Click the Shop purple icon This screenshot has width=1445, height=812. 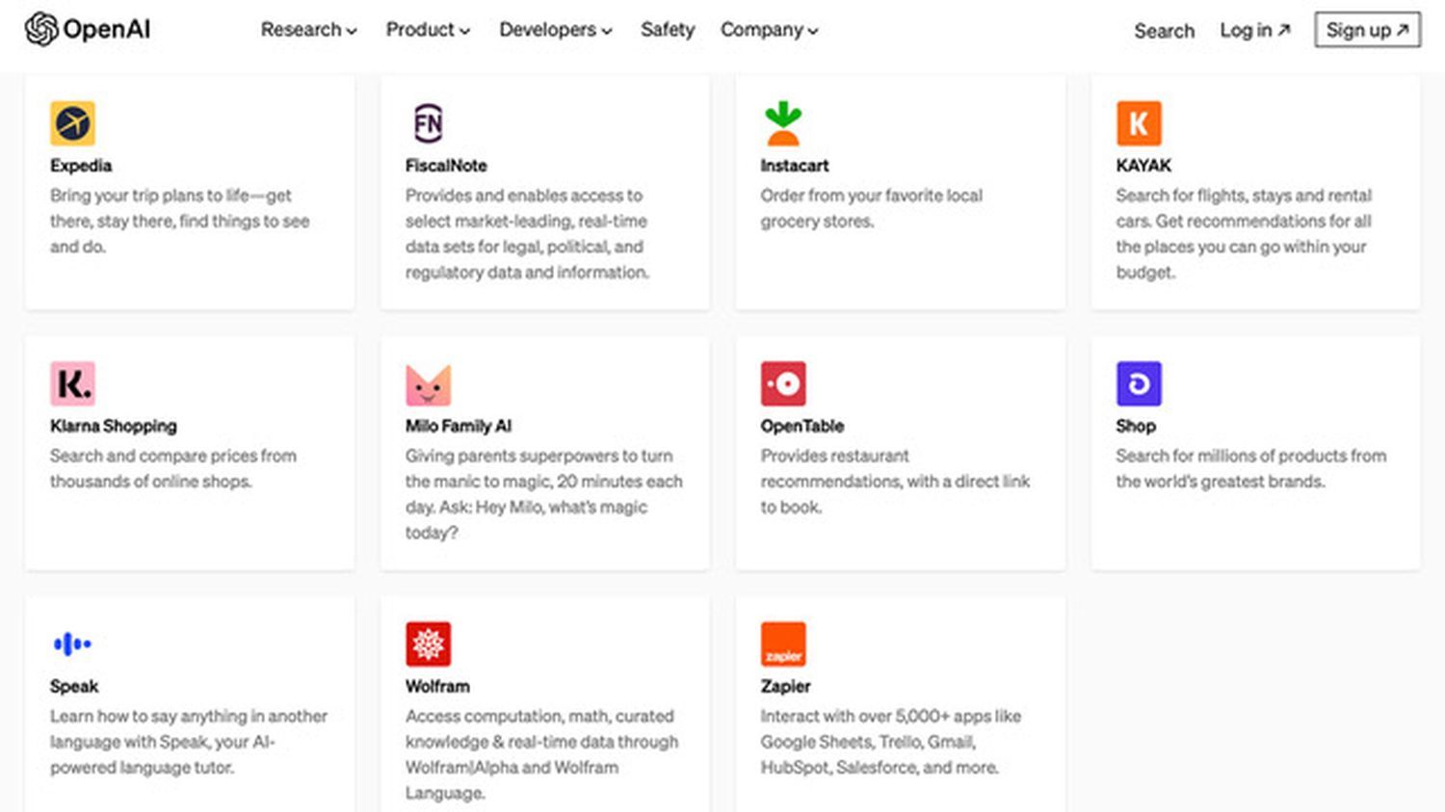coord(1139,383)
